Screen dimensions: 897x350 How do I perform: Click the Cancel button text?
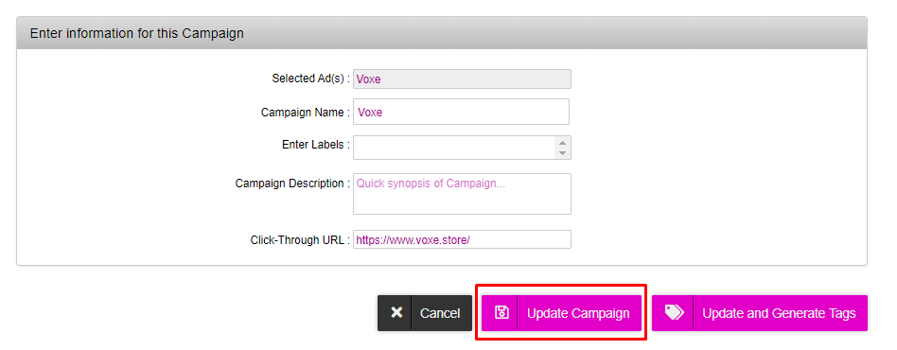440,313
